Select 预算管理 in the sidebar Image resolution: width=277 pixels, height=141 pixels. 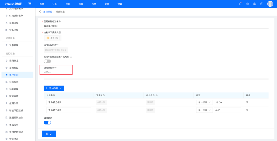[14, 89]
